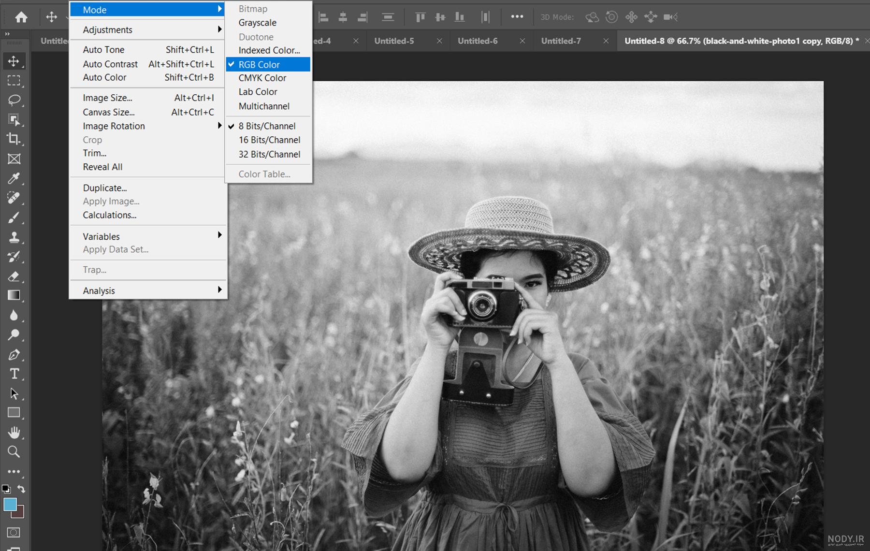Open the Indexed Color dialog entry
This screenshot has width=870, height=551.
pyautogui.click(x=268, y=50)
